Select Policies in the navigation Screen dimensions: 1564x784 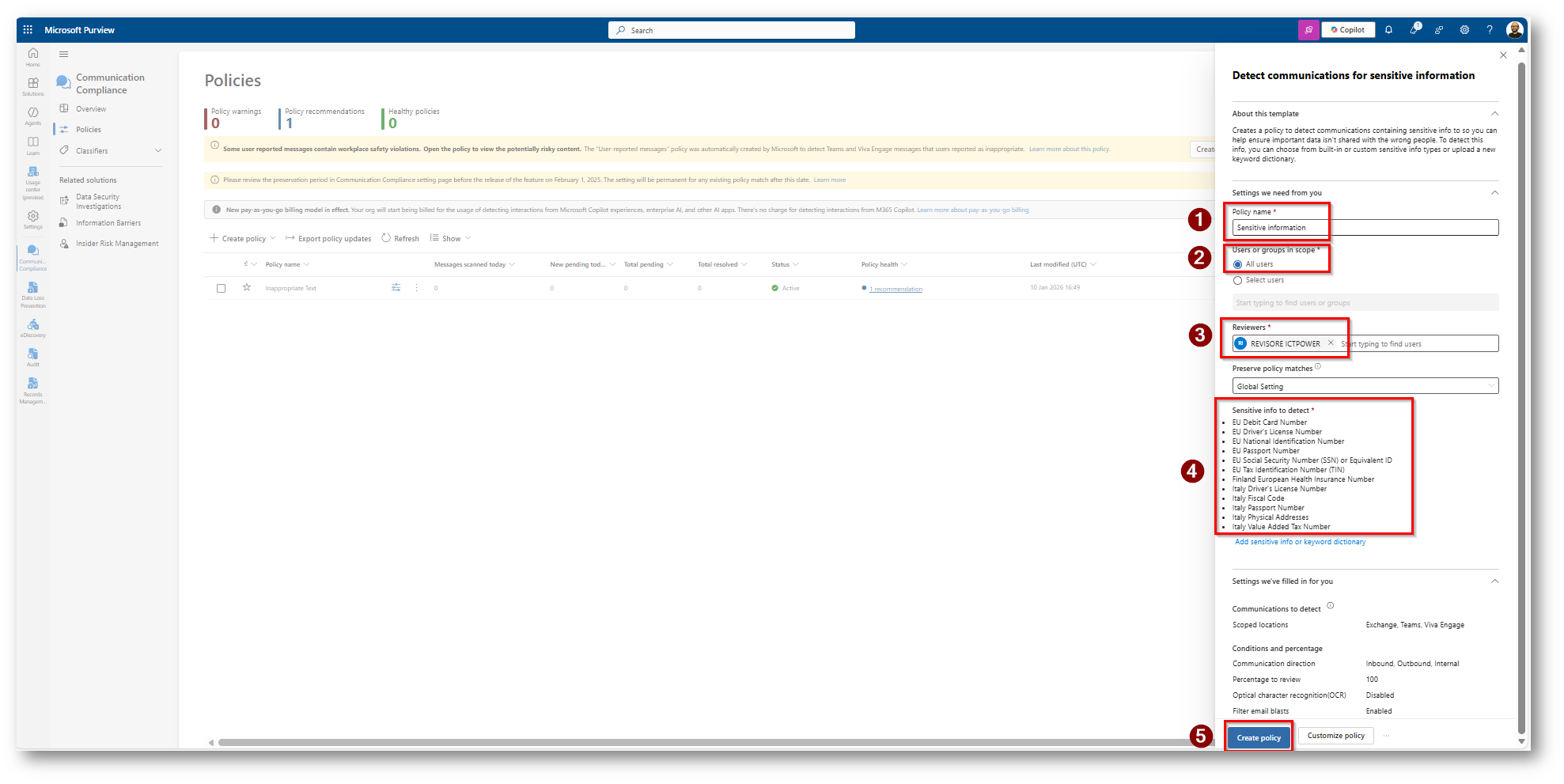[x=89, y=130]
